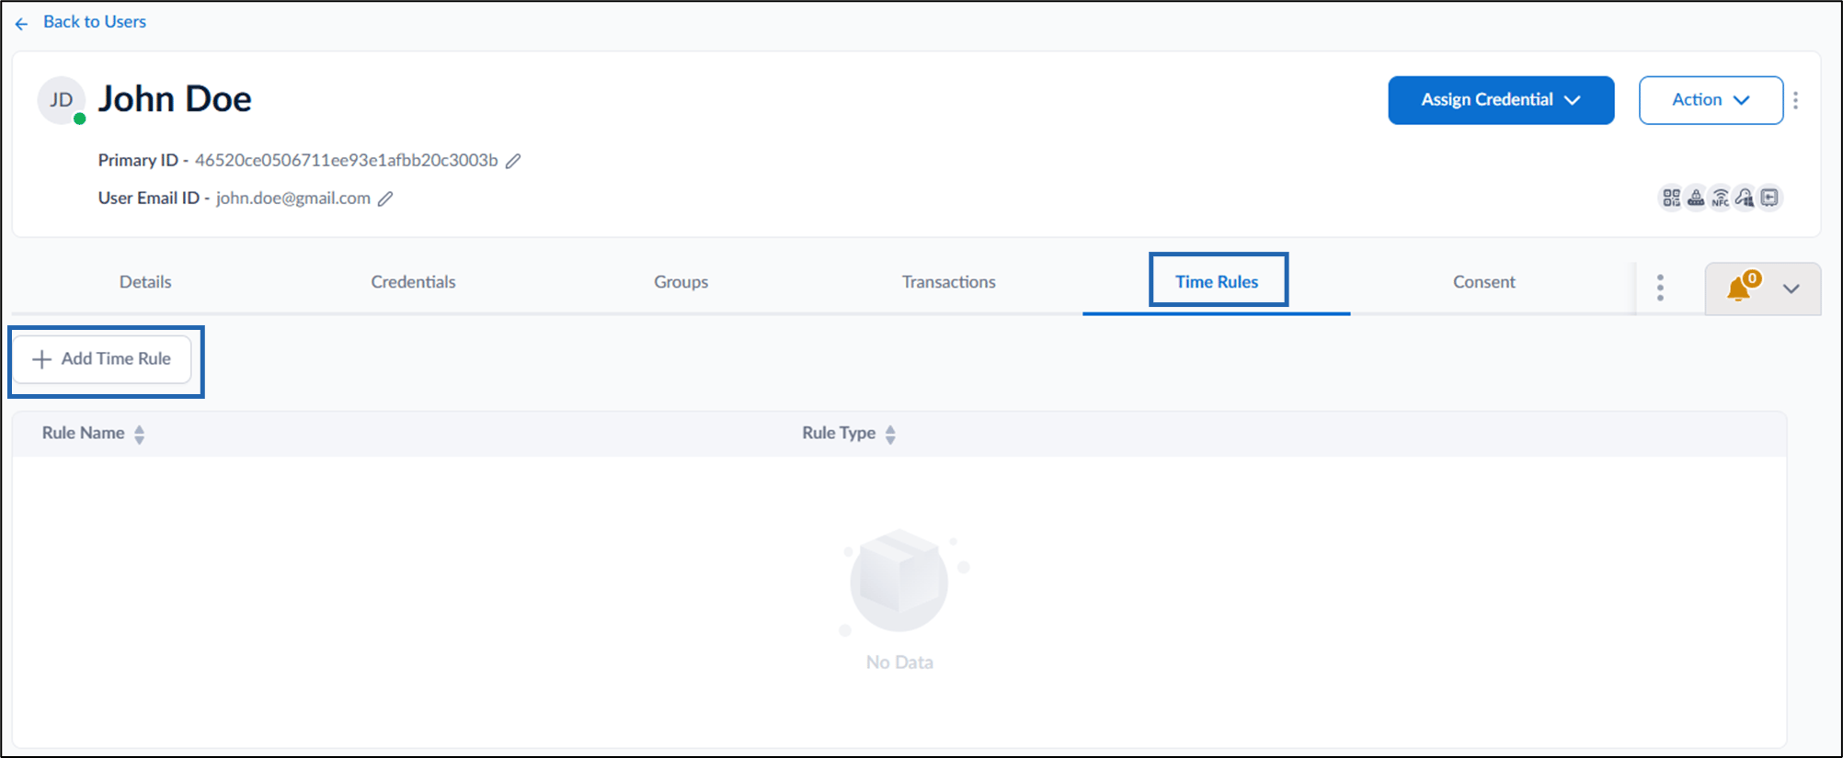
Task: Switch to the Details tab
Action: pos(145,282)
